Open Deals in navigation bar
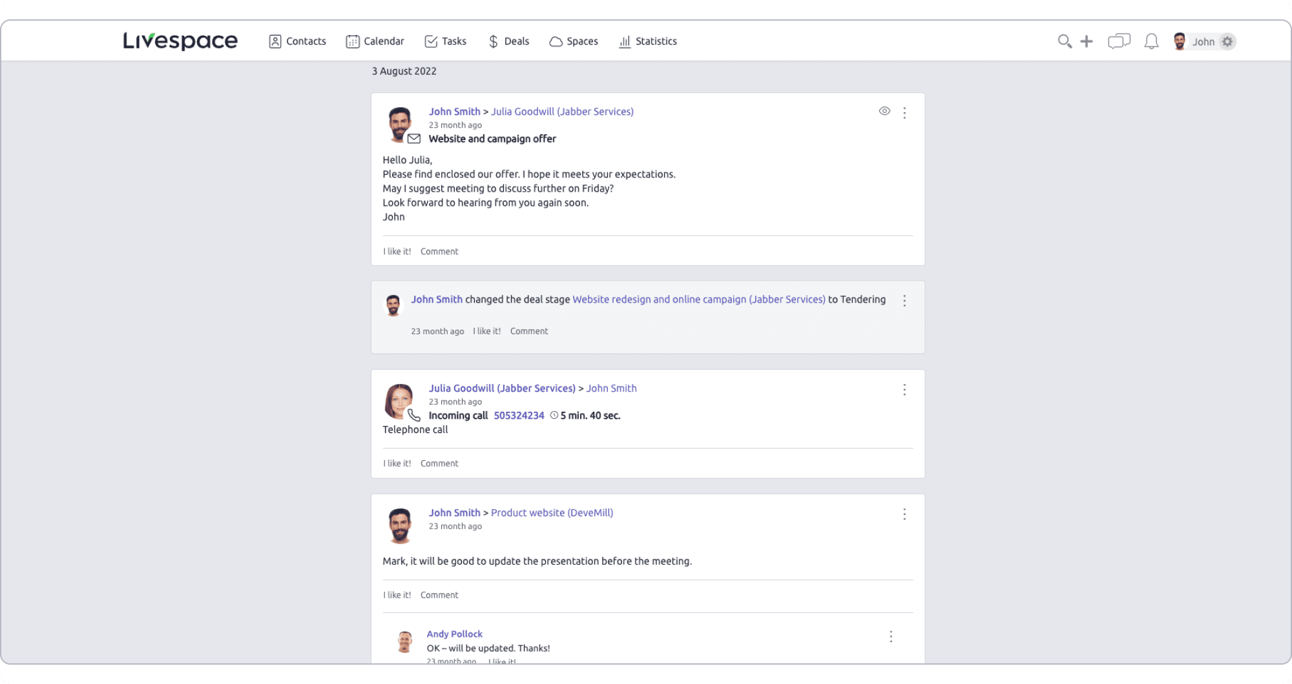Viewport: 1292px width, 684px height. pos(509,41)
